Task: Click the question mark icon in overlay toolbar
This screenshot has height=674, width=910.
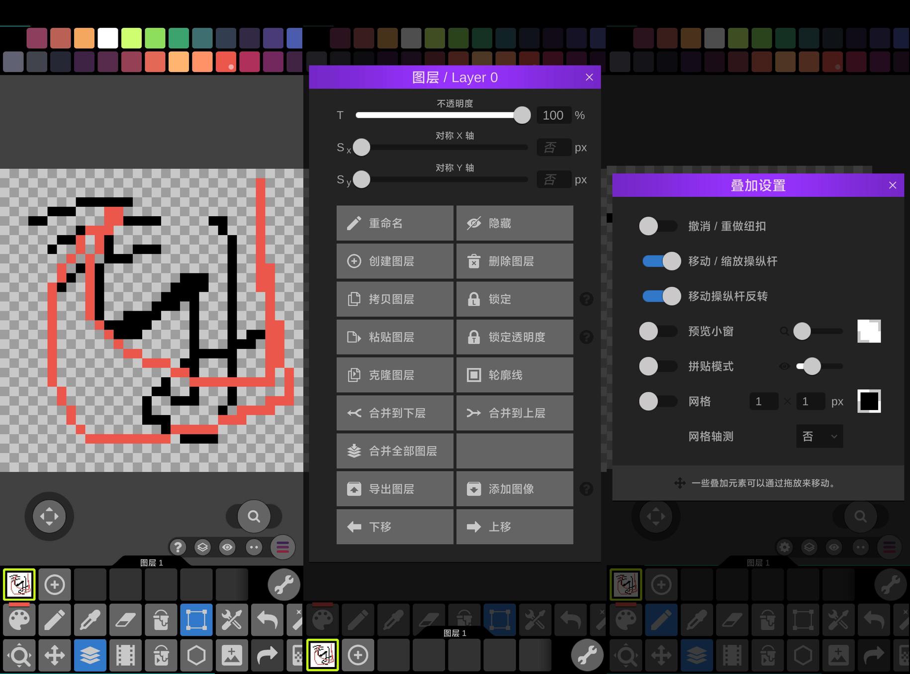Action: coord(178,547)
